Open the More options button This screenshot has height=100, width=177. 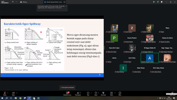pos(120,94)
